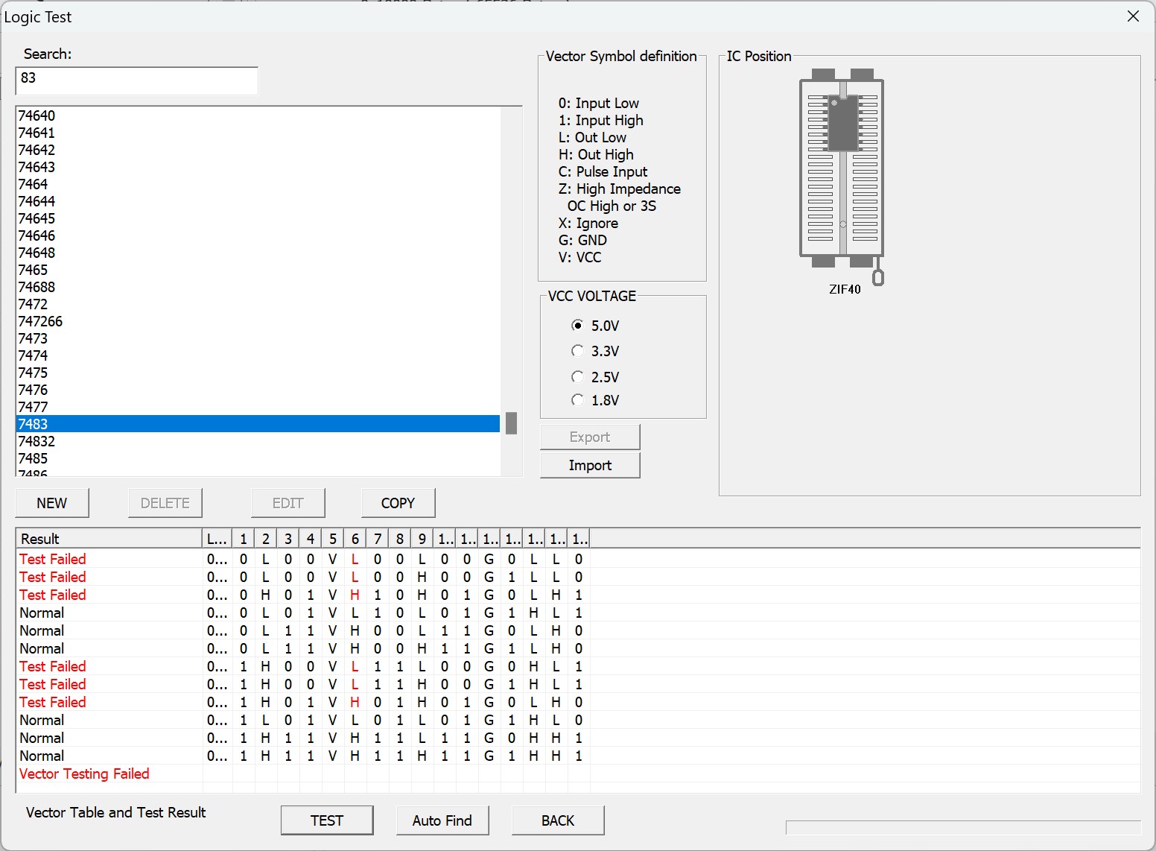
Task: Run Auto Find for the chip
Action: click(x=442, y=820)
